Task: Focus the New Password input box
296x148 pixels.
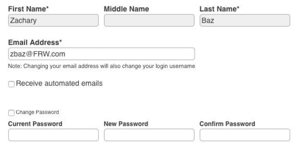Action: pos(149,135)
